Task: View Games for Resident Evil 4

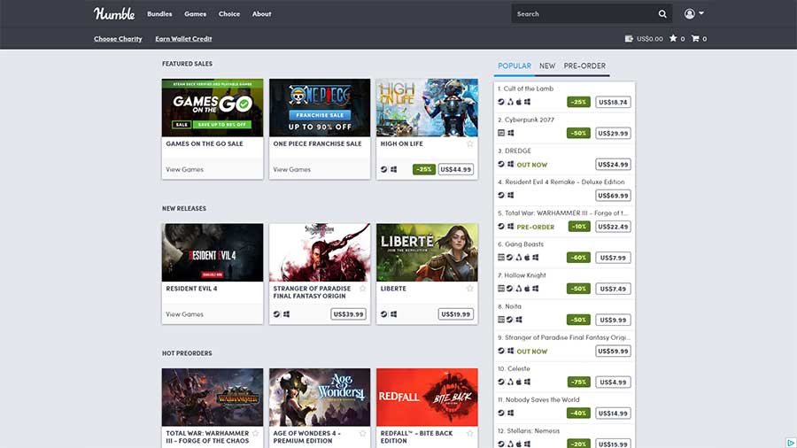Action: (x=184, y=314)
